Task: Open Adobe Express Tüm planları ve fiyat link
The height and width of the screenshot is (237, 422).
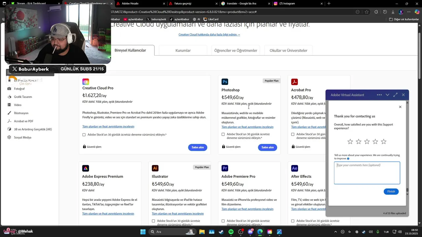Action: [108, 214]
